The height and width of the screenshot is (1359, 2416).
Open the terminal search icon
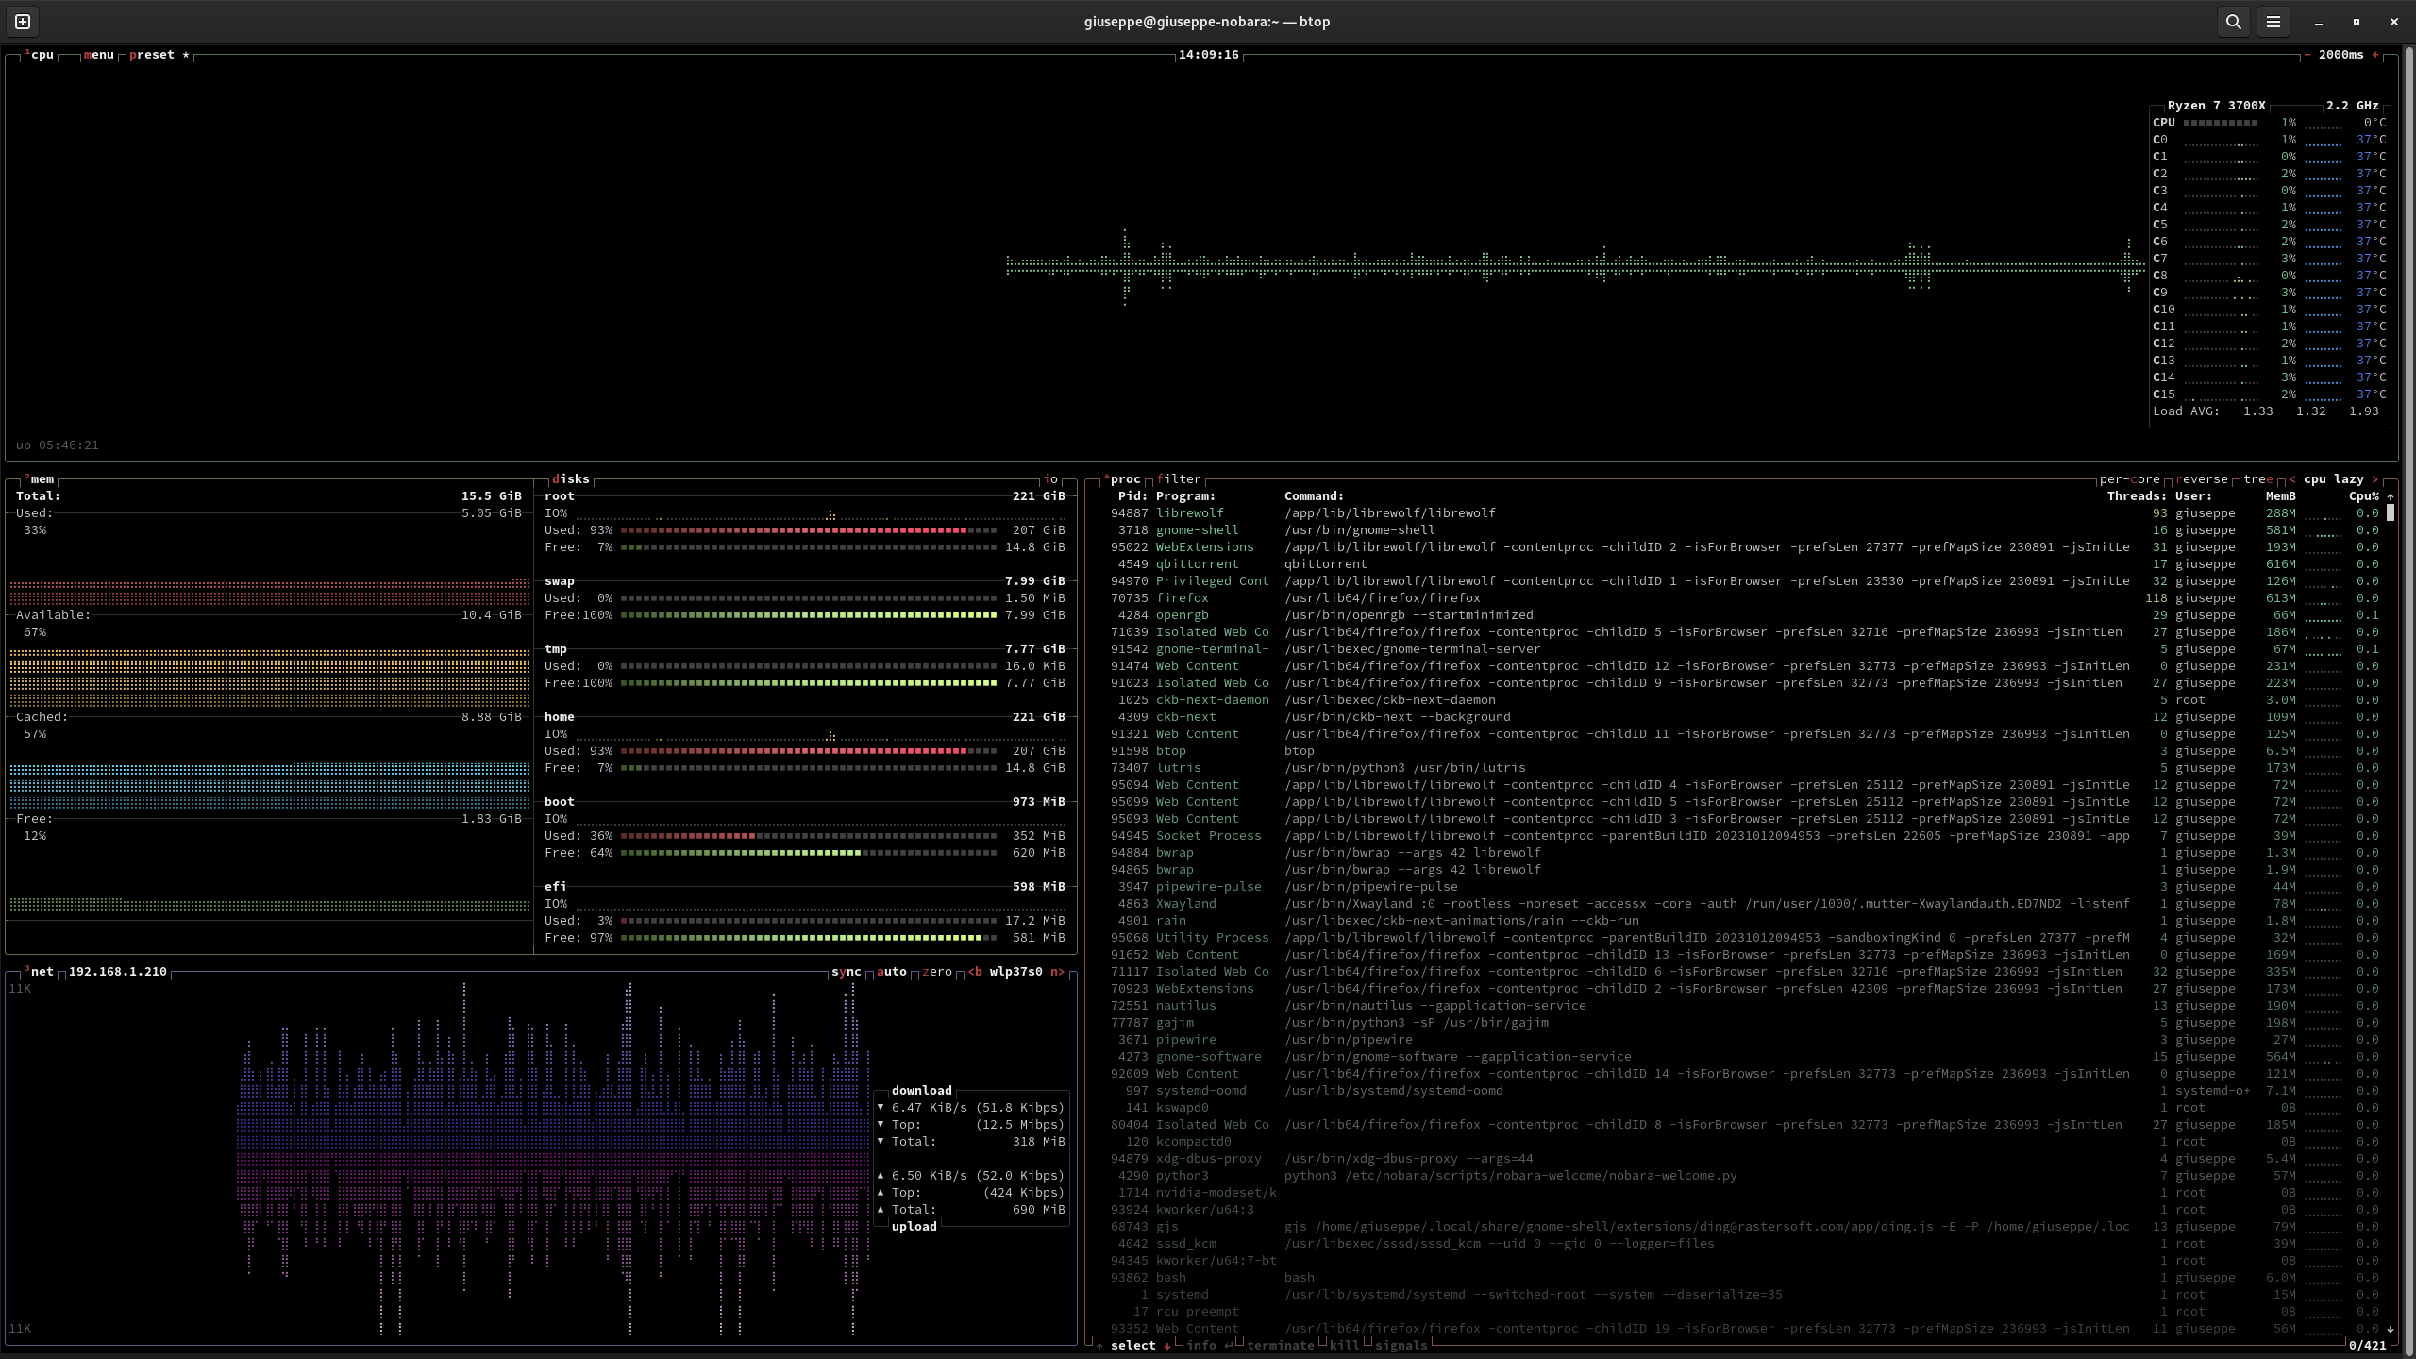pos(2233,22)
